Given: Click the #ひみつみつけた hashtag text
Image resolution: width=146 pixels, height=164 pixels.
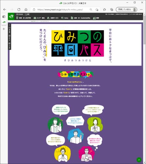Looking at the screenshot, I should [78, 60].
